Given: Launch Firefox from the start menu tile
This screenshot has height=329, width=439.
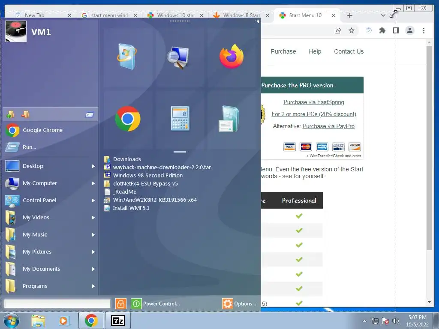Looking at the screenshot, I should tap(231, 57).
